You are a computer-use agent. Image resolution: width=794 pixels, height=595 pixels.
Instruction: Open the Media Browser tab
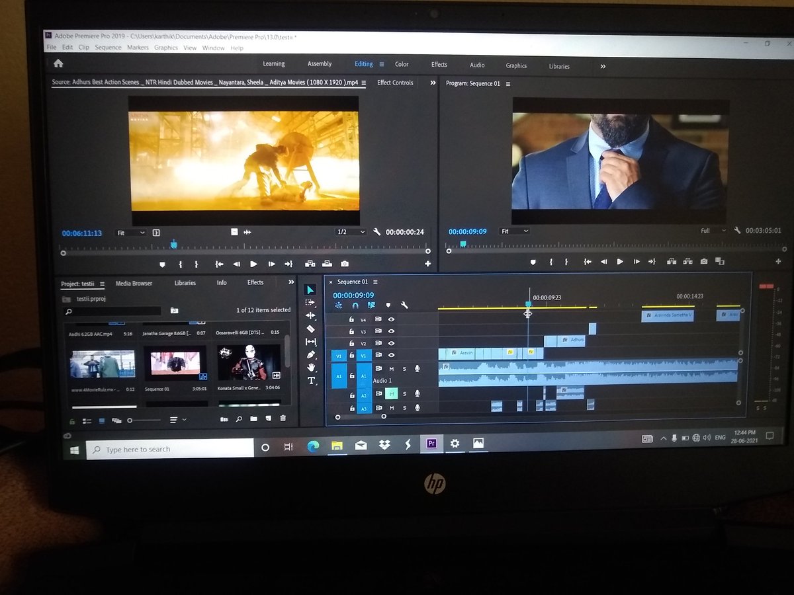pyautogui.click(x=134, y=283)
